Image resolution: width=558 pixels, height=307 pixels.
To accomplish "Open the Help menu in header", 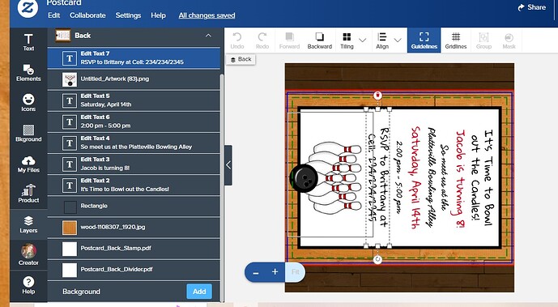I will (158, 15).
